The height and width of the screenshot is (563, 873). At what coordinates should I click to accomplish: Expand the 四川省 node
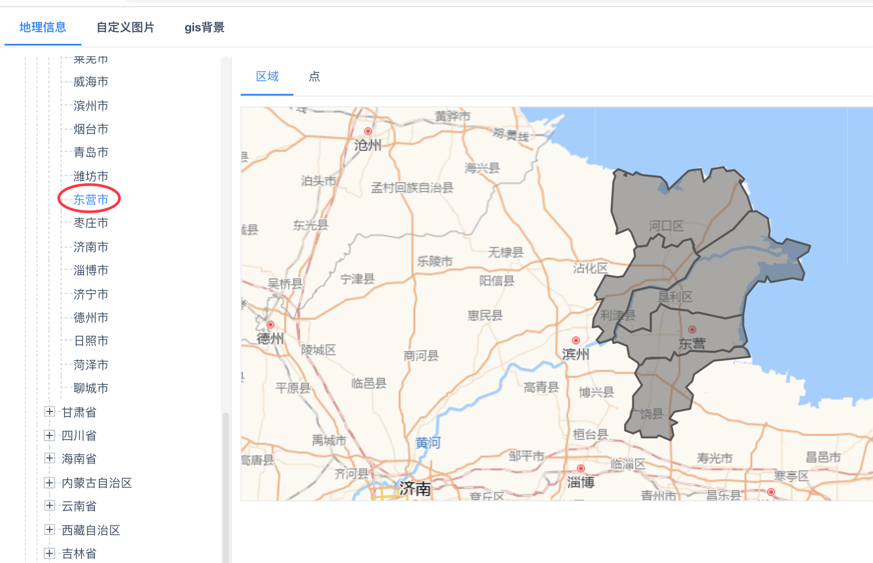pos(50,435)
